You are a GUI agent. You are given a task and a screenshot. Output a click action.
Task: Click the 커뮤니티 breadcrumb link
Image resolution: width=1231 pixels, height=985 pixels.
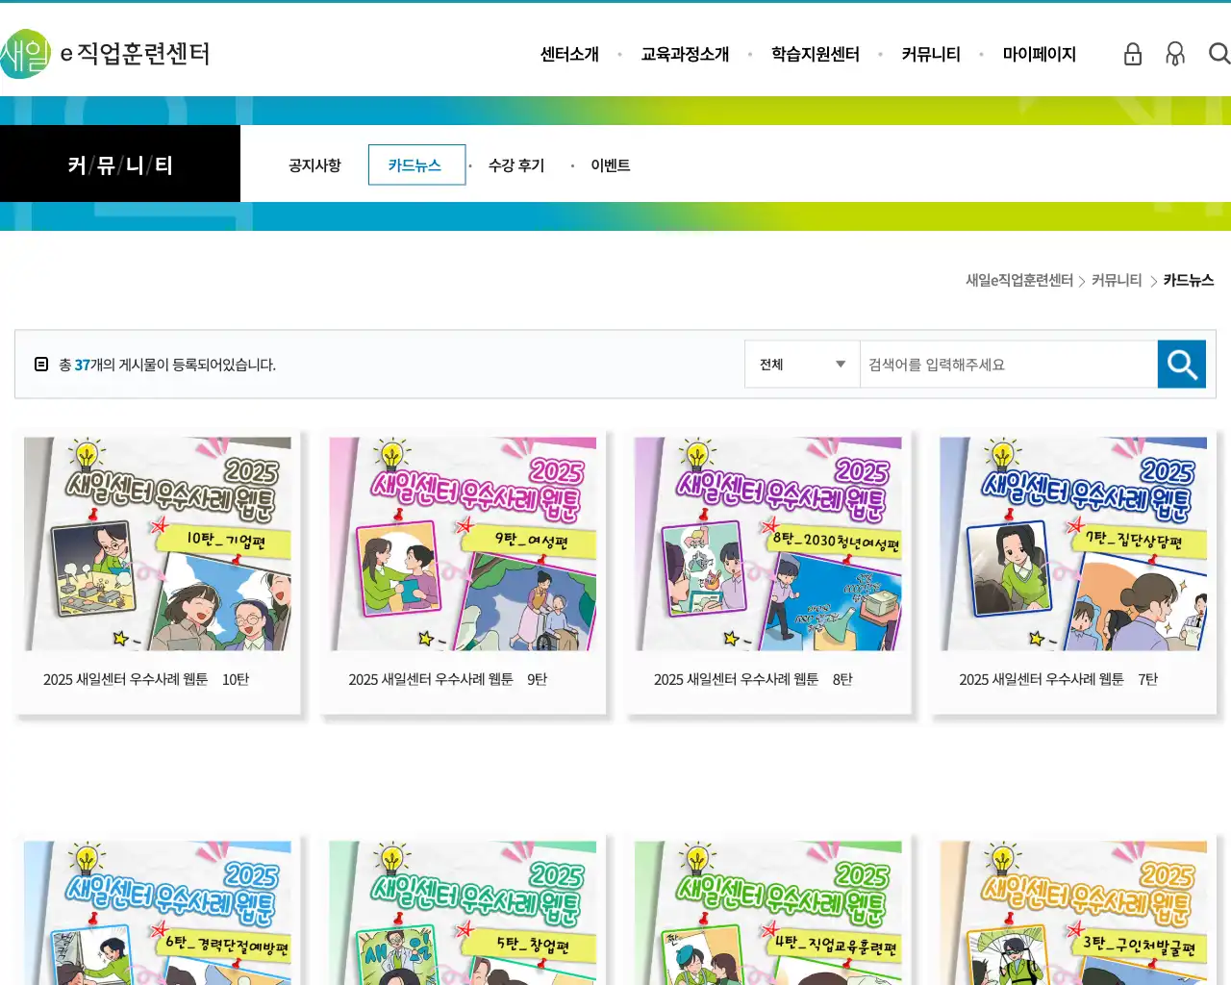tap(1117, 280)
